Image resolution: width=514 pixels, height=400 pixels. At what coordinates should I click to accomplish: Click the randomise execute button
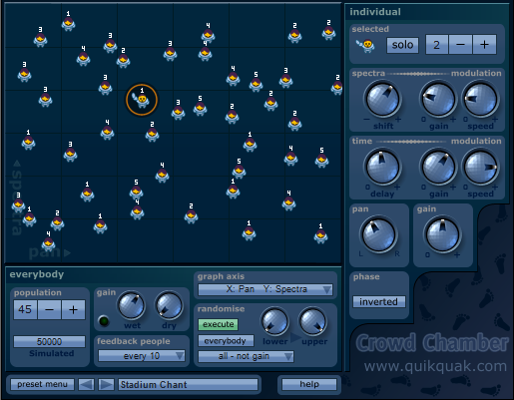(219, 324)
